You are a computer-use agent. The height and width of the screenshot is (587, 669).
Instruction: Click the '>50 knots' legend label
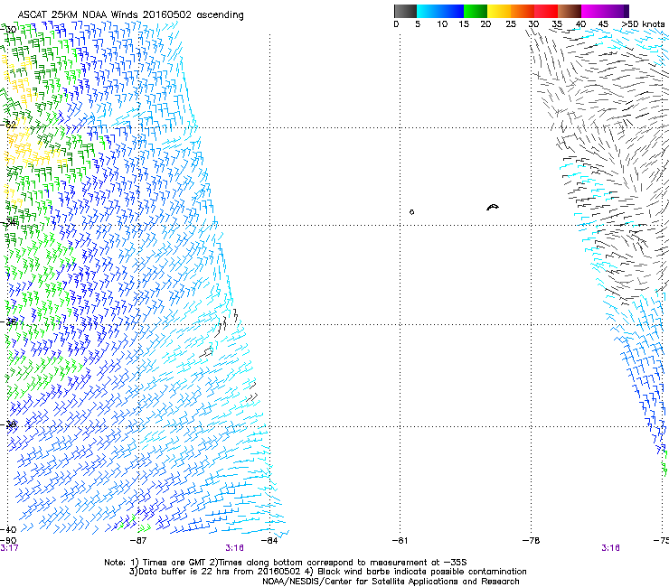click(643, 24)
